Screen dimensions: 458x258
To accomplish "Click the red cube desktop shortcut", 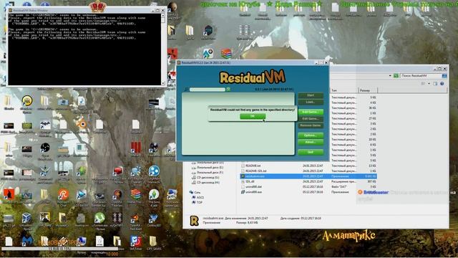I will pos(117,171).
